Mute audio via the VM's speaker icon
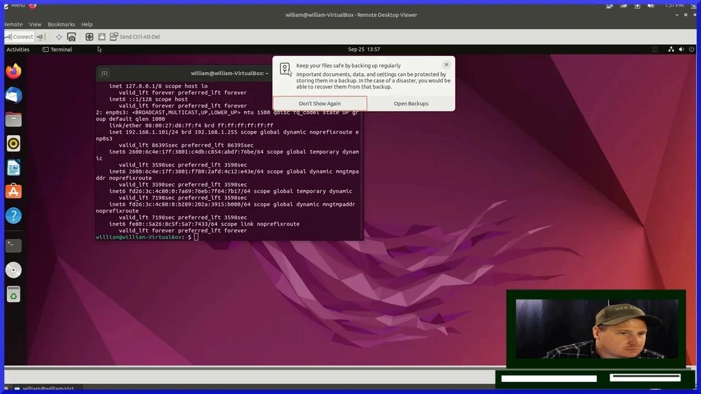 pos(681,49)
